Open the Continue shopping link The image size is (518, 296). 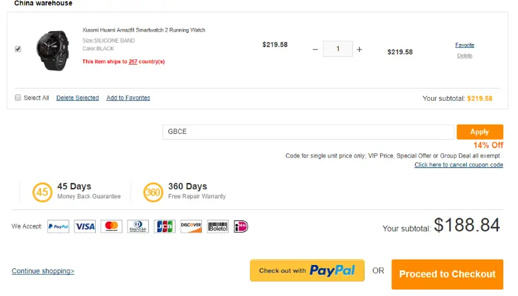(x=43, y=271)
